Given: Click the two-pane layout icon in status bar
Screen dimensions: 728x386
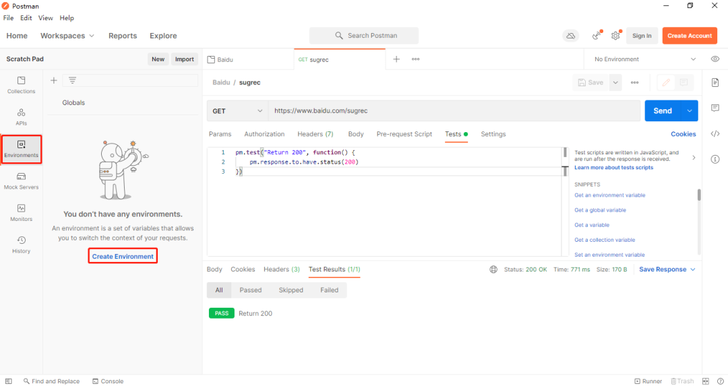Looking at the screenshot, I should pos(706,381).
